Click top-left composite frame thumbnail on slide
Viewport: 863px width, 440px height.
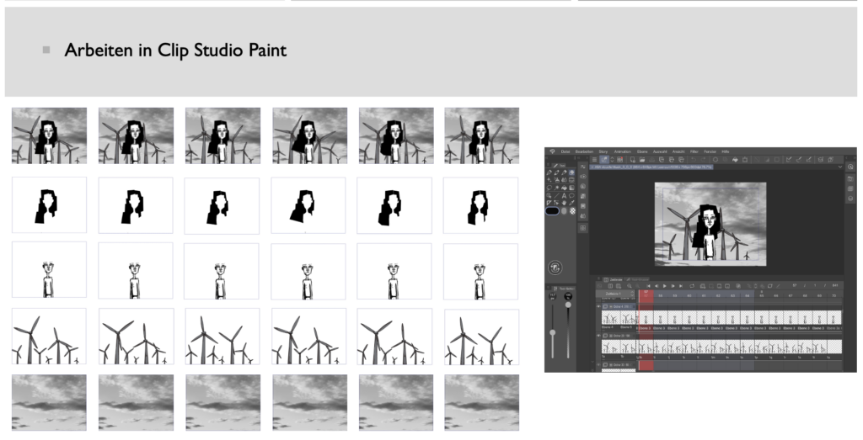[49, 135]
